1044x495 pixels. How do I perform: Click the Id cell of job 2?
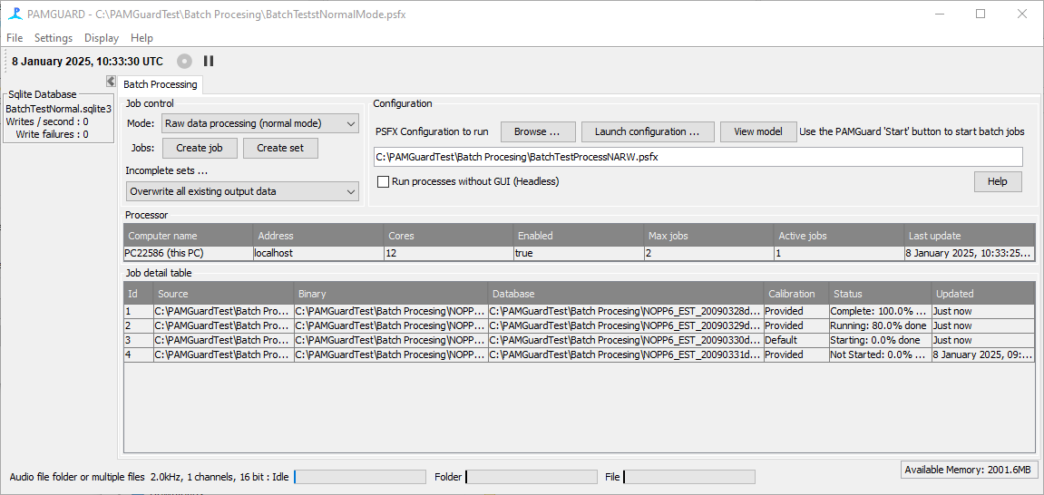click(x=139, y=326)
